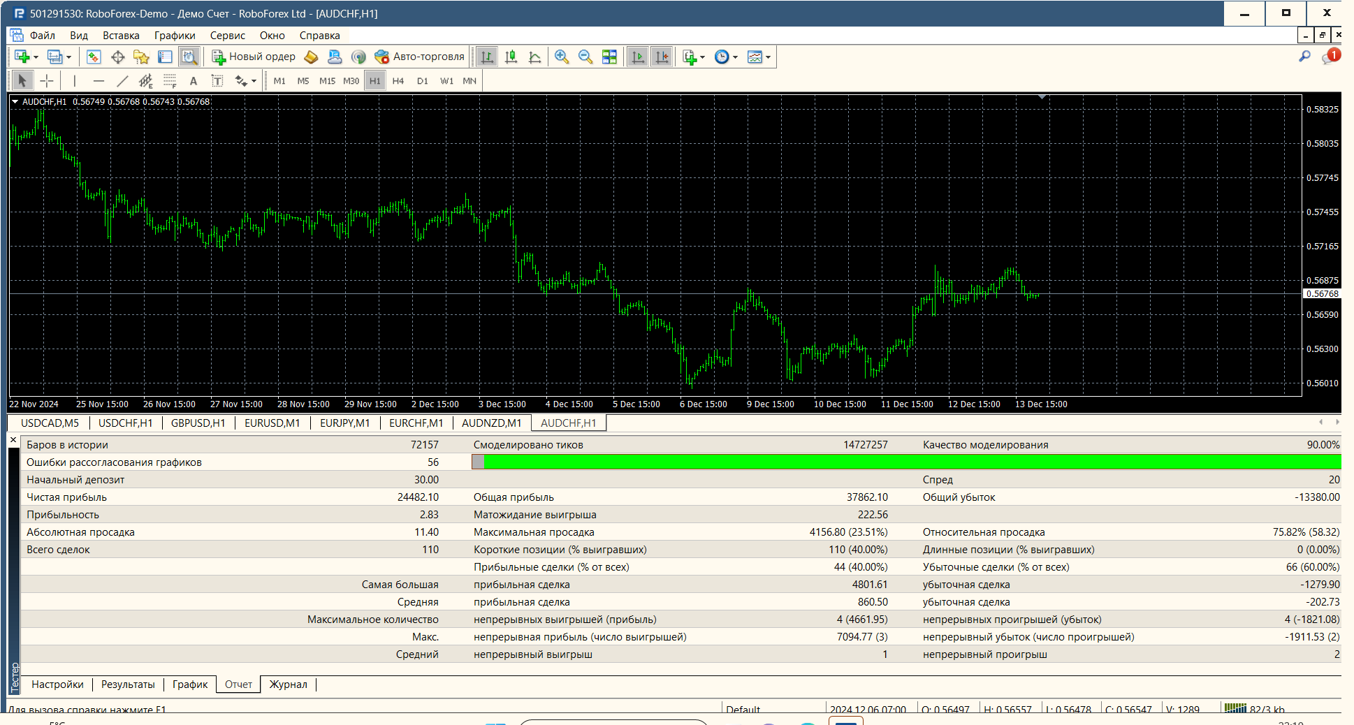1354x725 pixels.
Task: Toggle the Авто-торговля button
Action: pos(419,57)
